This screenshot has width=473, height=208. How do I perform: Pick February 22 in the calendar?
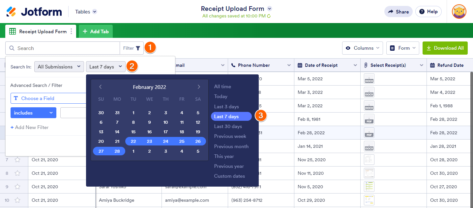point(133,141)
